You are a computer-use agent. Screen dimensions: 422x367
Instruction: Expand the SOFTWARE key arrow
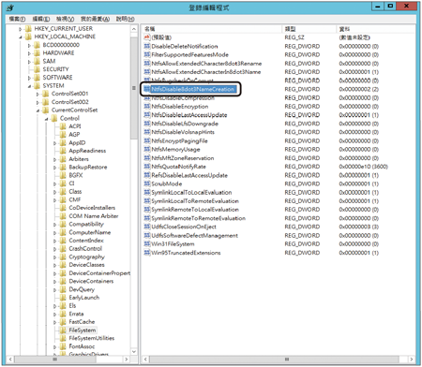coord(29,78)
